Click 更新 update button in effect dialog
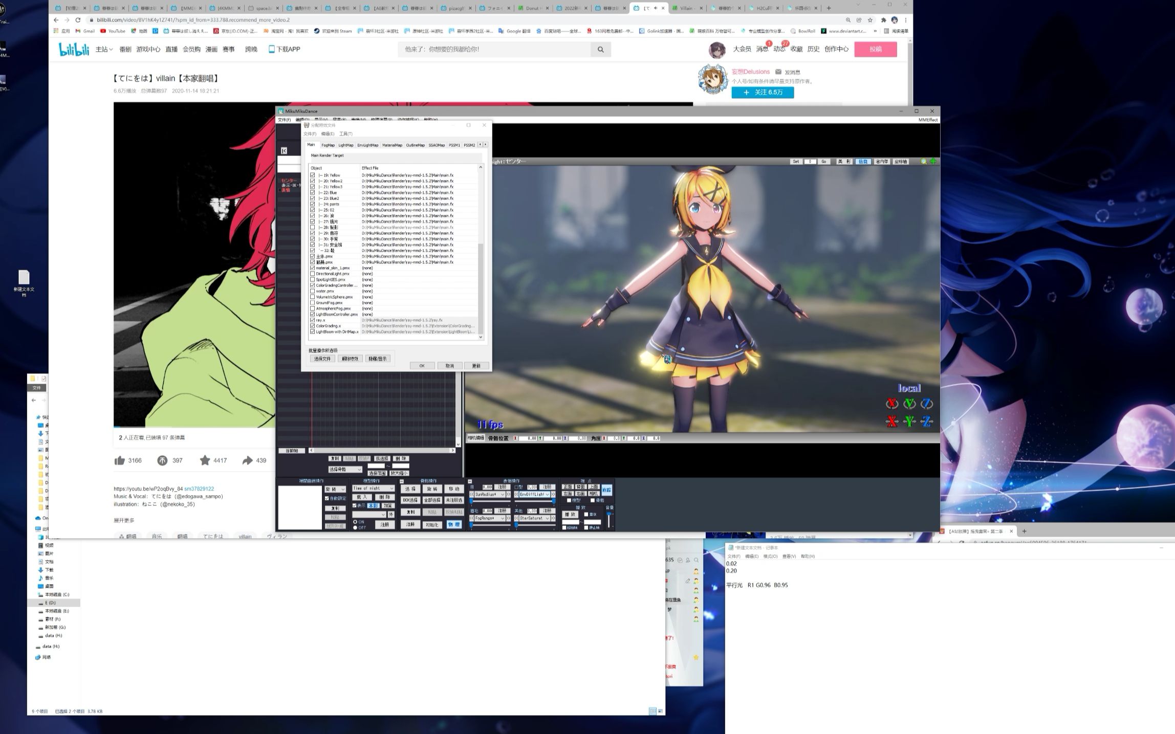 click(x=476, y=366)
